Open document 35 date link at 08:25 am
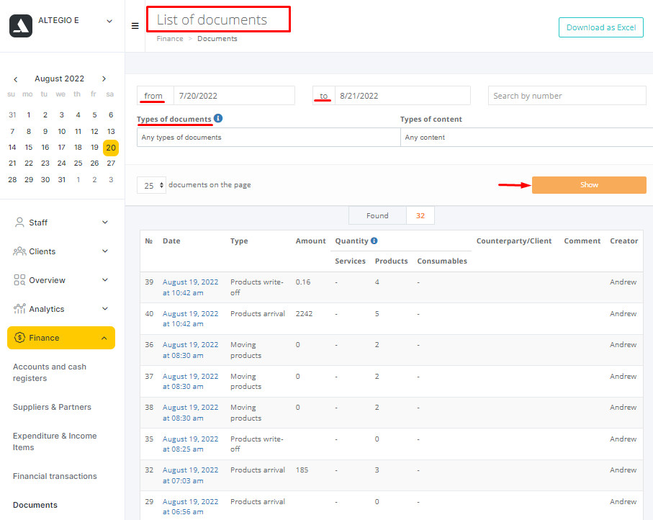The image size is (653, 520). click(x=190, y=444)
